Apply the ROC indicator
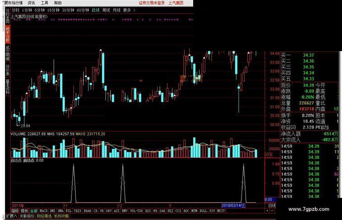 (186, 211)
